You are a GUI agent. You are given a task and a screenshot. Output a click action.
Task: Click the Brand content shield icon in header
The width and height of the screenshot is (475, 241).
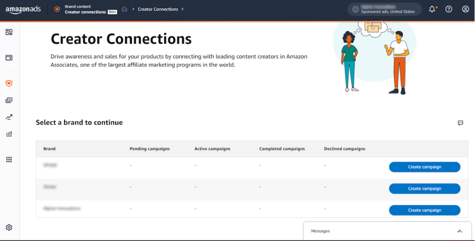pos(57,10)
